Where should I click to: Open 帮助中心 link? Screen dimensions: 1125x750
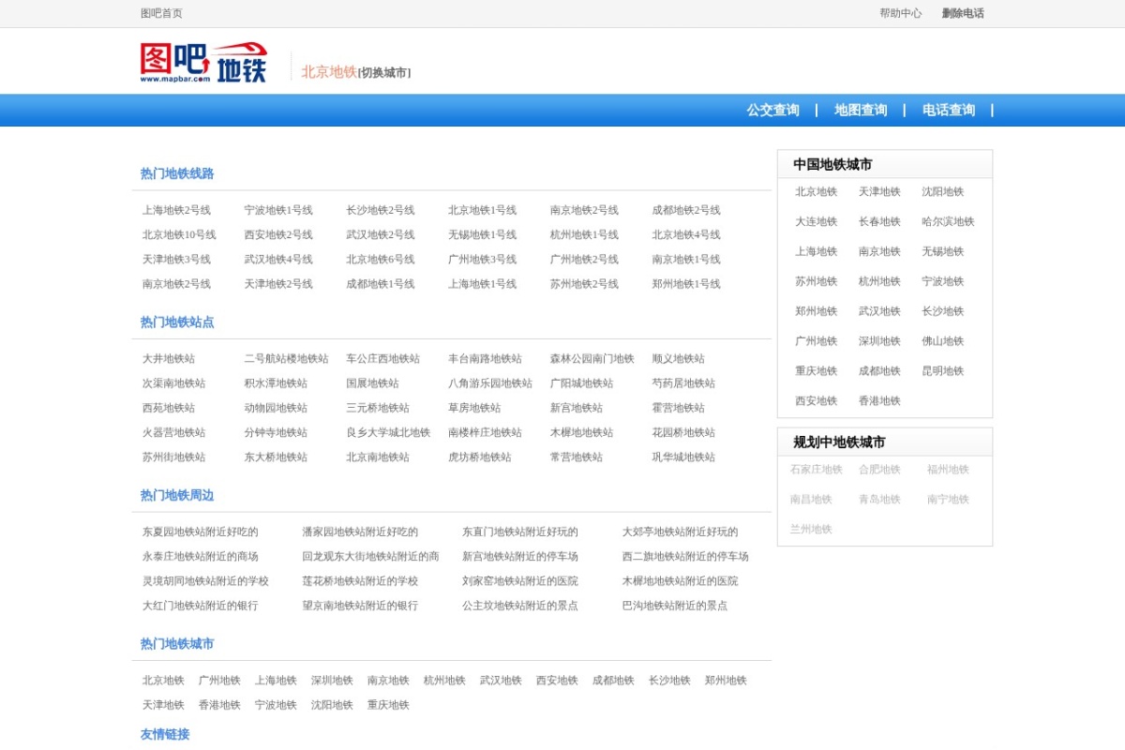pos(900,13)
